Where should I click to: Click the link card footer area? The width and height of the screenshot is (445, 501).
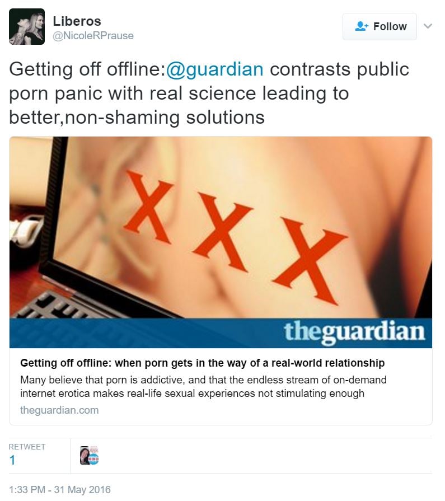(x=221, y=386)
